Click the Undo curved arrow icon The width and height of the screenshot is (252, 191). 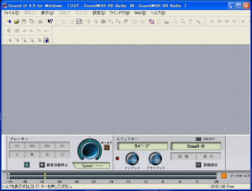point(64,22)
